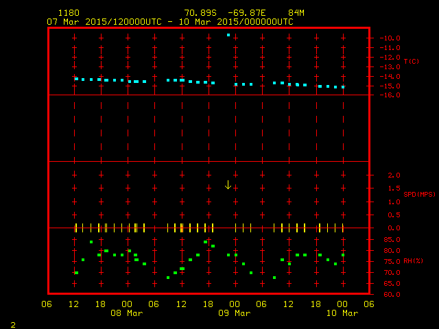The width and height of the screenshot is (439, 329).
Task: Select the 09 Mar date label
Action: click(x=235, y=313)
